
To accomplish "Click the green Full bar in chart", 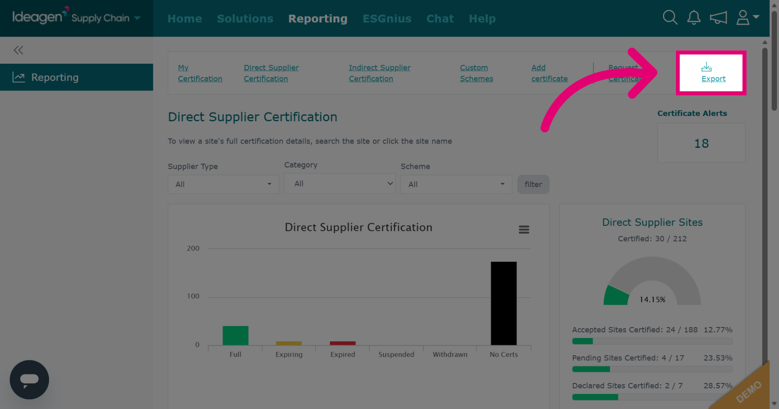I will [235, 336].
